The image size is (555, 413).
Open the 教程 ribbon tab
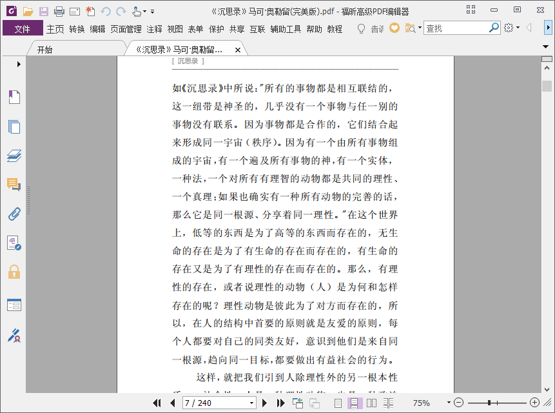pos(335,28)
